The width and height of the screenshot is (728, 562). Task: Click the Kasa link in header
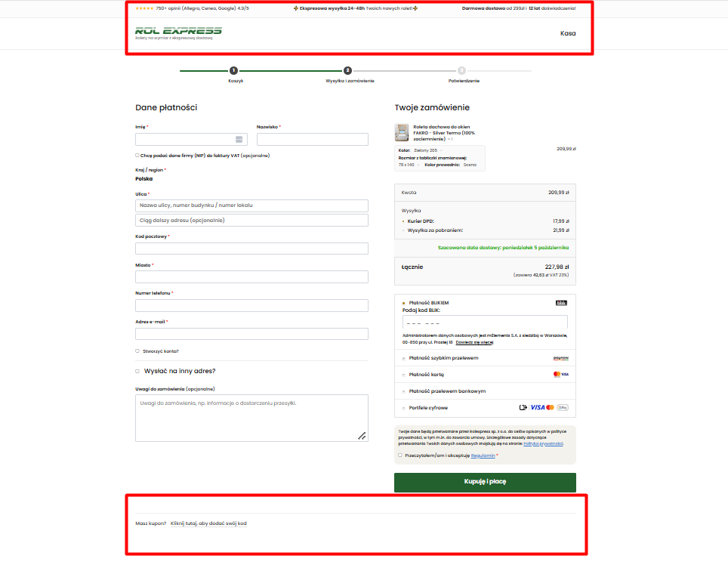[x=568, y=33]
